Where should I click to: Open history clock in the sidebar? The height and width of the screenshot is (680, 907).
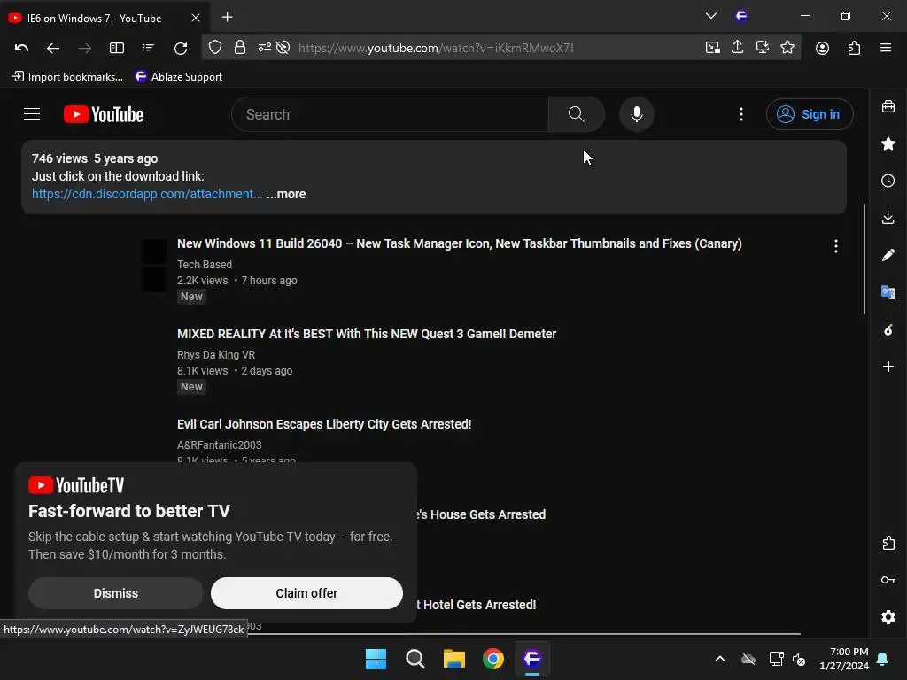point(888,181)
